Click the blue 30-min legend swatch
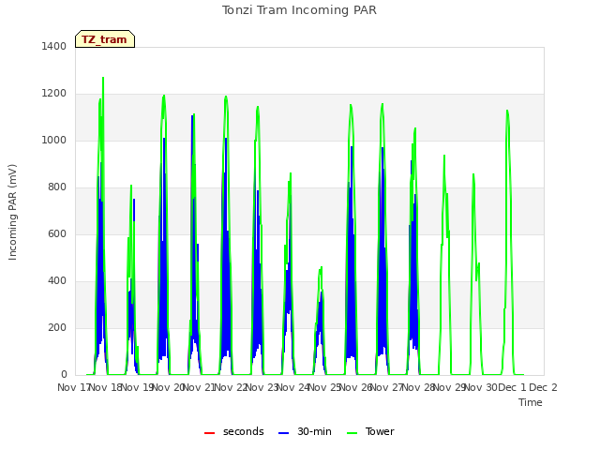This screenshot has width=600, height=450. tap(283, 433)
